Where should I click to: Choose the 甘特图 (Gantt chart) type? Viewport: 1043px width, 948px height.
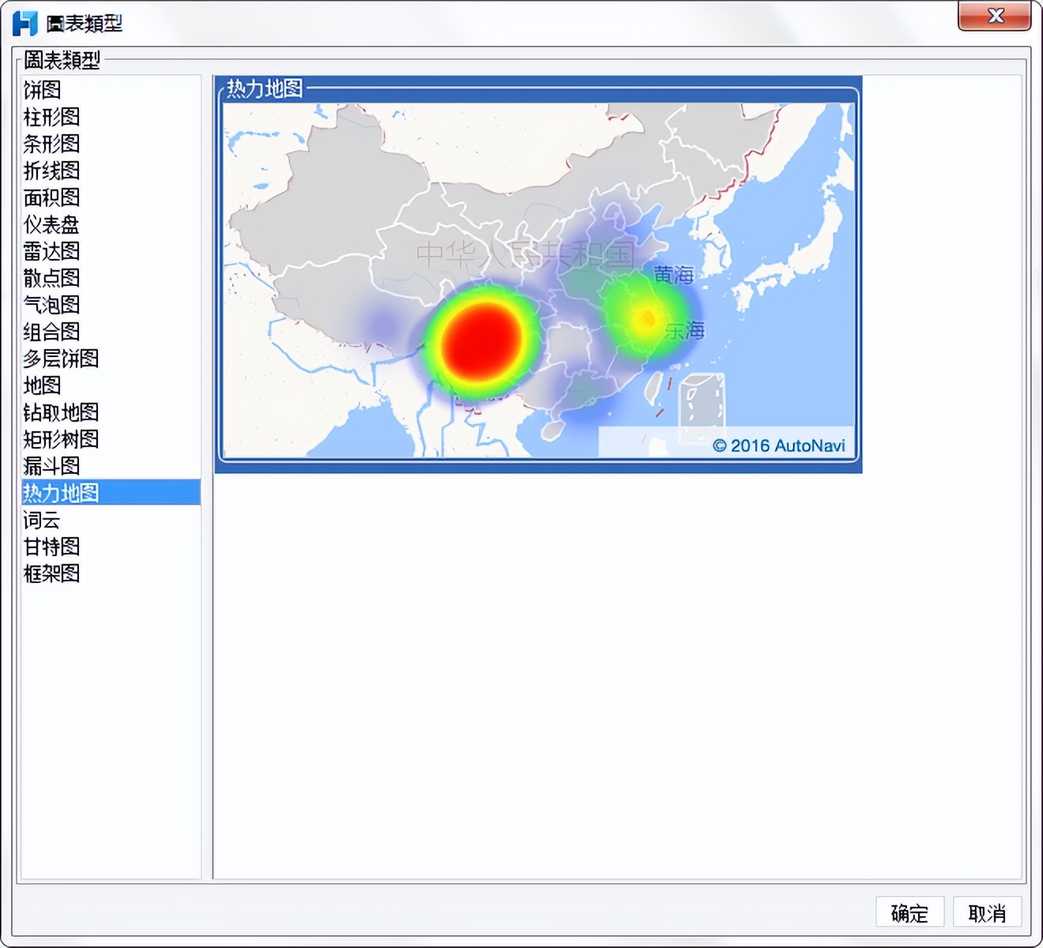(x=51, y=547)
